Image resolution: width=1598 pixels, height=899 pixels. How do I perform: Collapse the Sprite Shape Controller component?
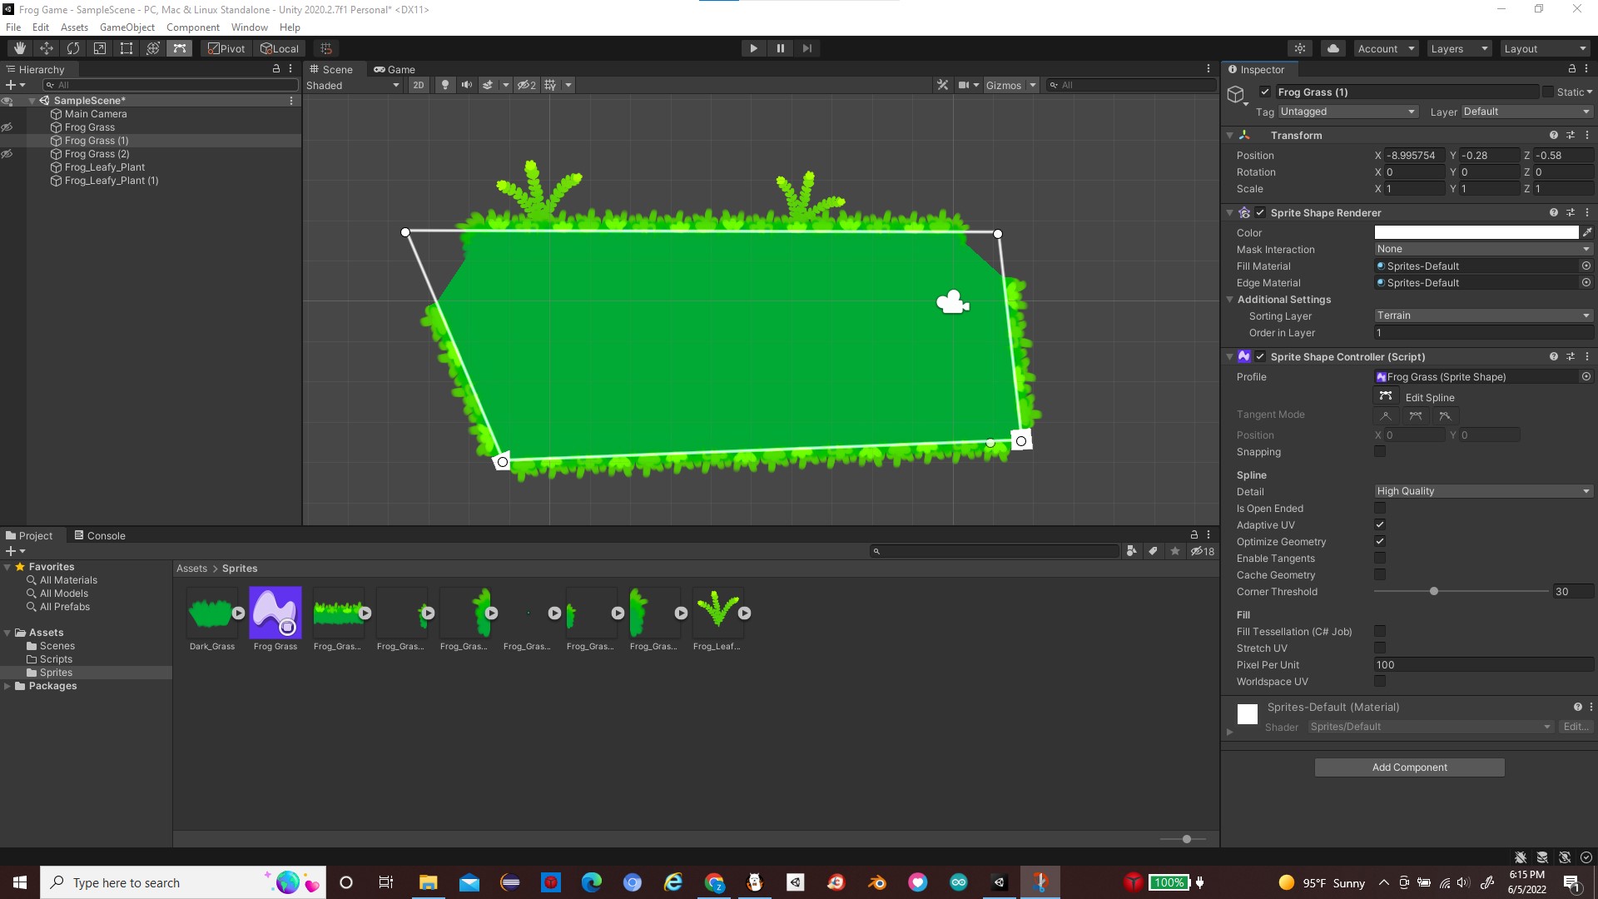pos(1231,356)
